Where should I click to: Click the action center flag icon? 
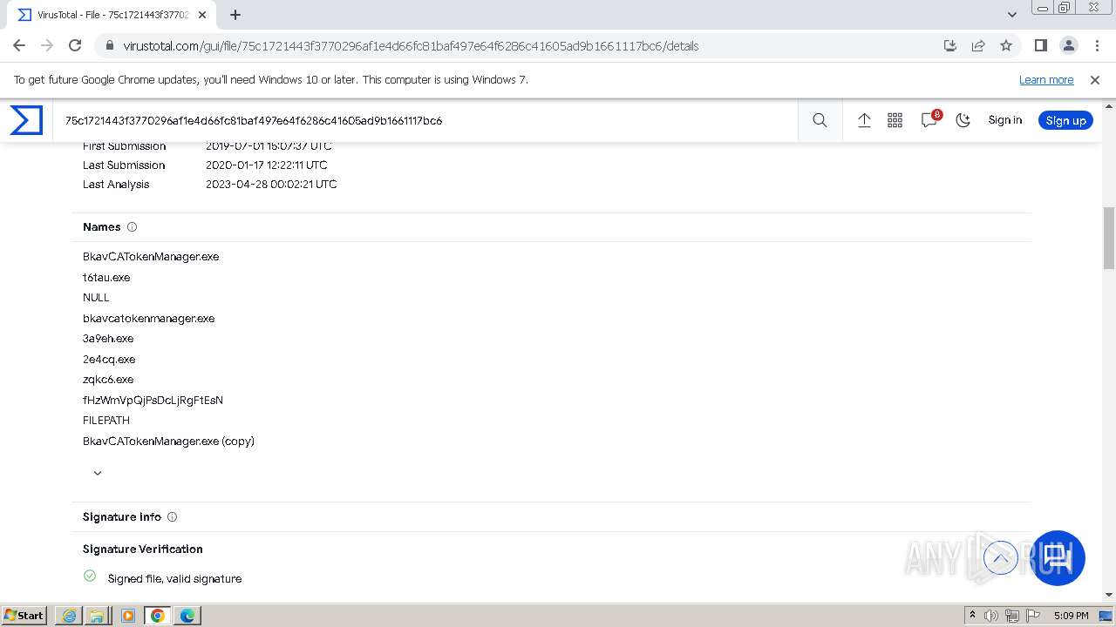(x=1032, y=616)
